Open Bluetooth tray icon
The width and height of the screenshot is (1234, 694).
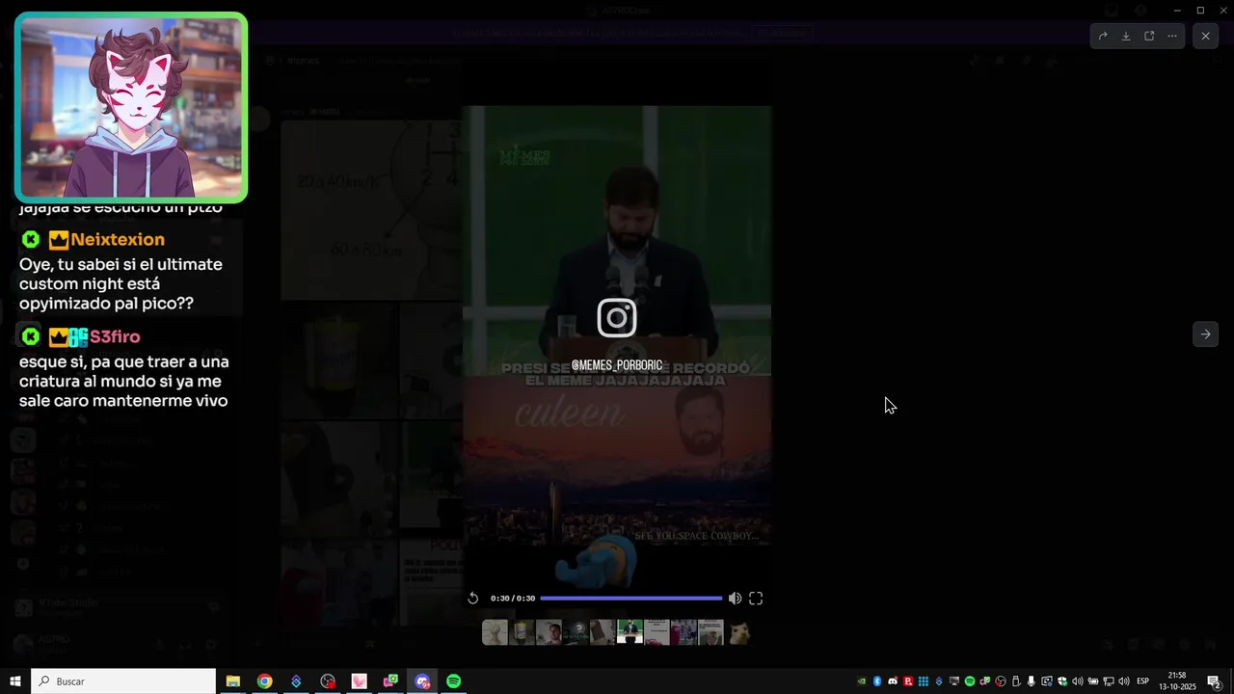pyautogui.click(x=877, y=681)
